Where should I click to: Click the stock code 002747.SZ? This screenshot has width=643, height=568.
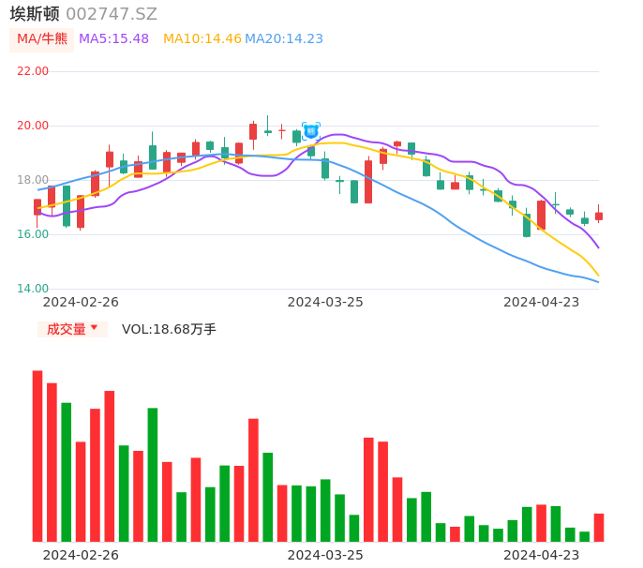click(112, 14)
